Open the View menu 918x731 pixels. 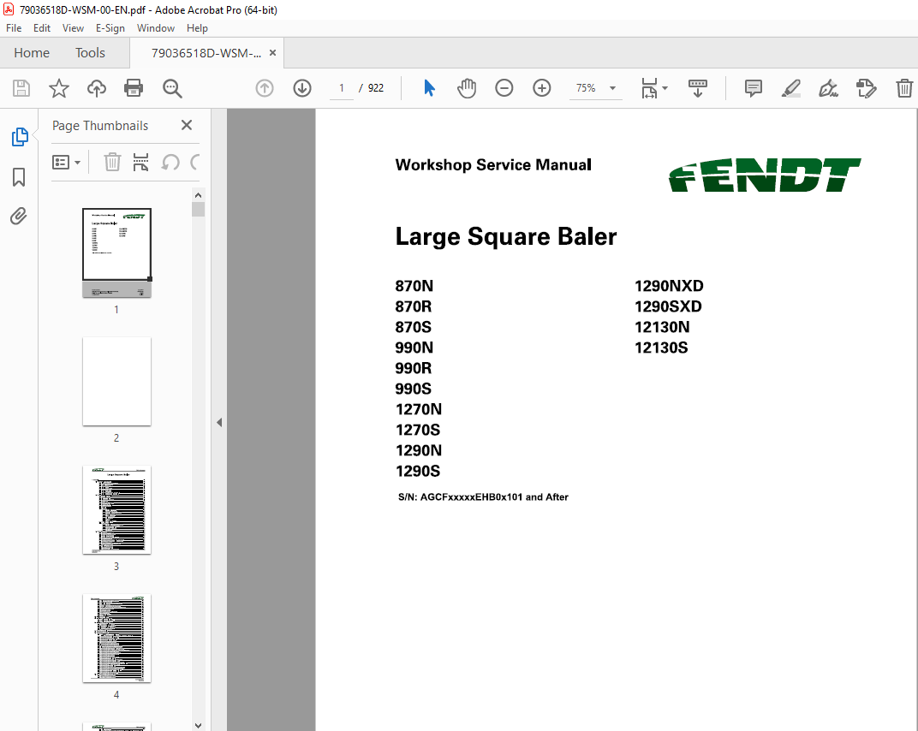tap(73, 28)
